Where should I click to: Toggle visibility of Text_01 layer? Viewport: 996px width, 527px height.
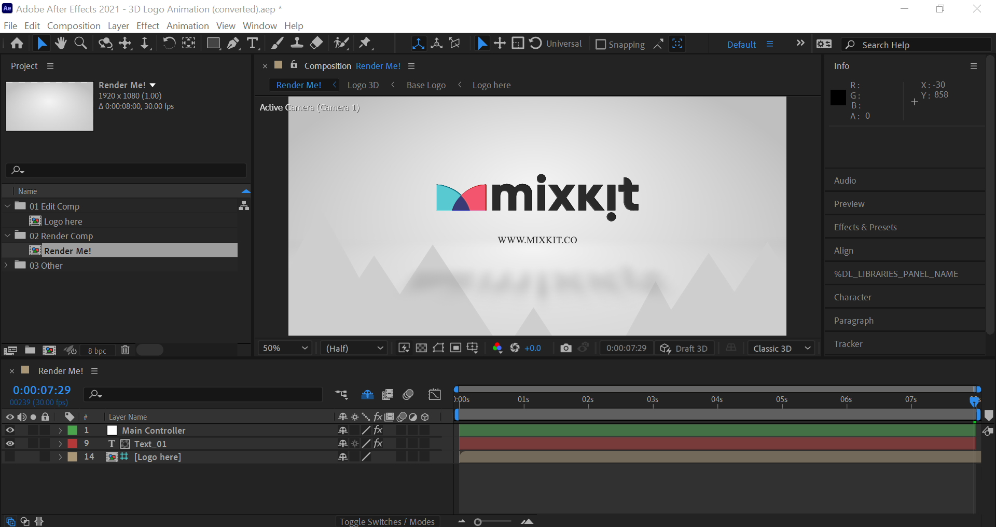click(10, 443)
